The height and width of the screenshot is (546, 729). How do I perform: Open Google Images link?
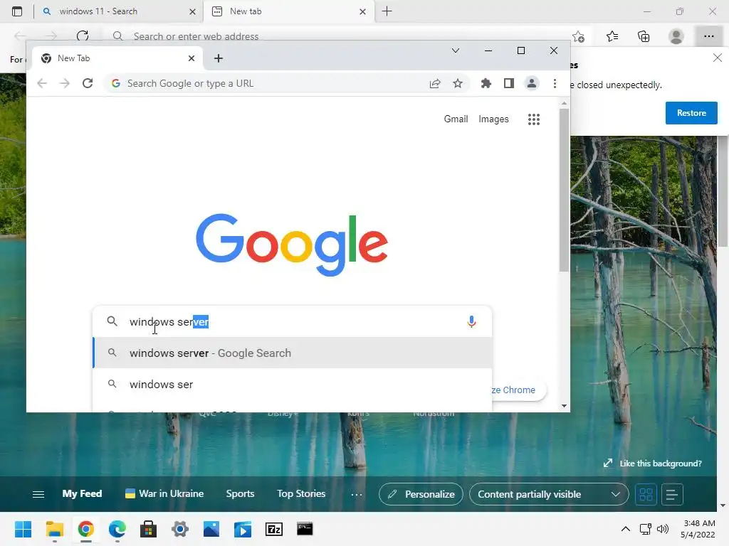(493, 119)
